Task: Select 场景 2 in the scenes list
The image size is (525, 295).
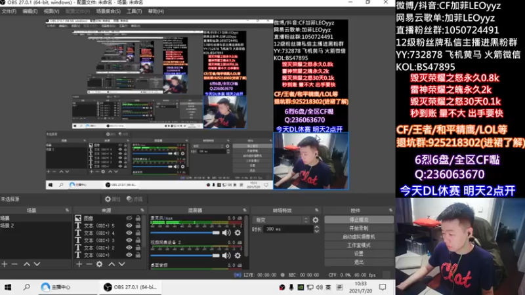Action: point(36,226)
